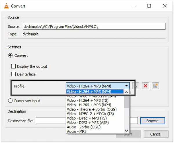
Task: Choose Audio - Vorbis (OGG) profile
Action: coord(95,127)
